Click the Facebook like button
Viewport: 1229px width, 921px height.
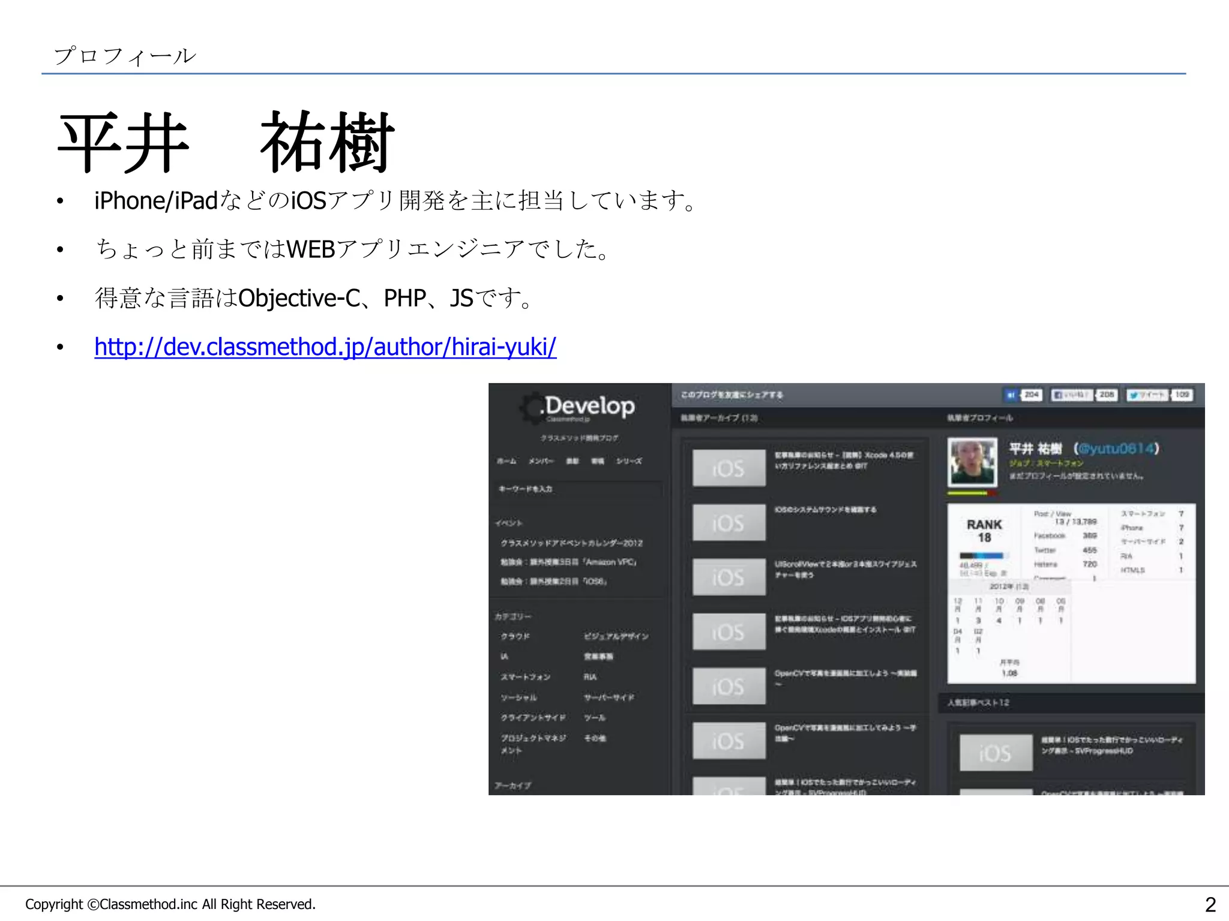(x=1072, y=395)
